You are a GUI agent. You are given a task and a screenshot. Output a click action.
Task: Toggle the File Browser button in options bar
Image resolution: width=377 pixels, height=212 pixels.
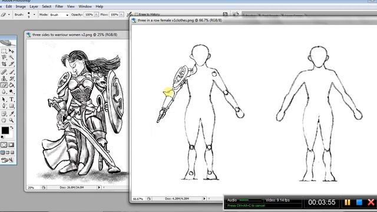tap(225, 14)
